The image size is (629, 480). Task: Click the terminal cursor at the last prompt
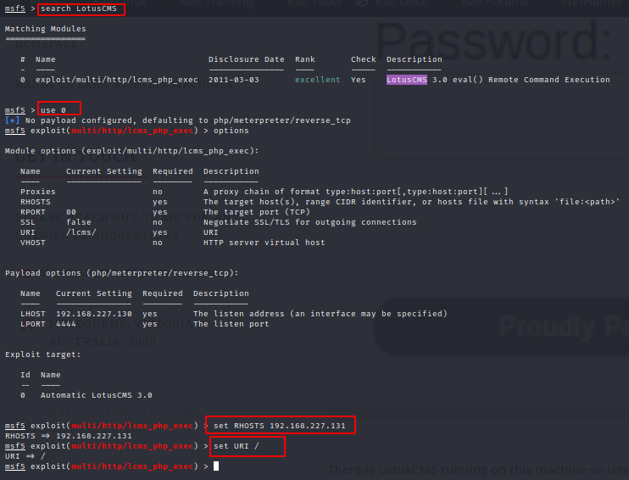click(216, 466)
